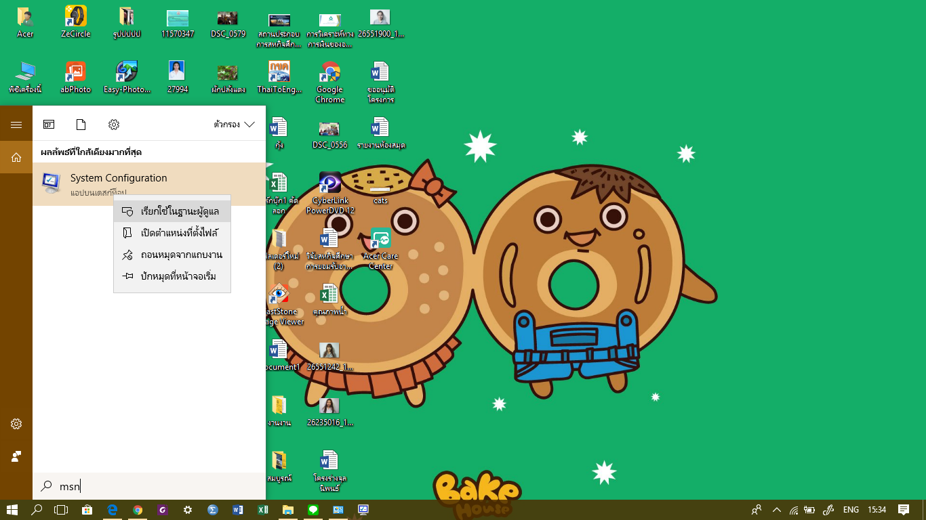Click the search box containing msn
The image size is (926, 520).
(149, 486)
